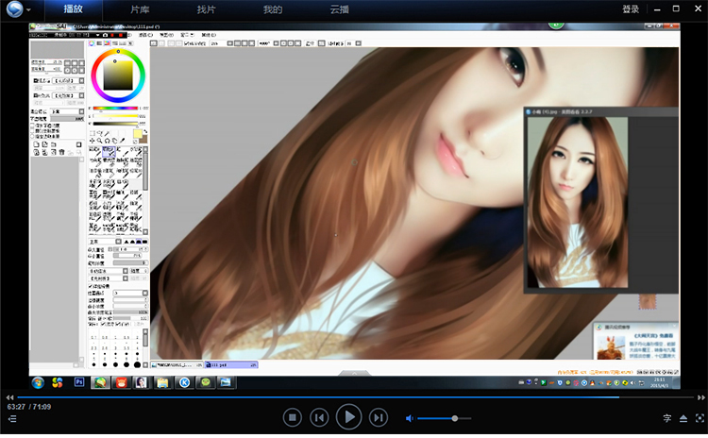Click the redo arrow in SAI toolbar
The height and width of the screenshot is (438, 708).
[161, 43]
